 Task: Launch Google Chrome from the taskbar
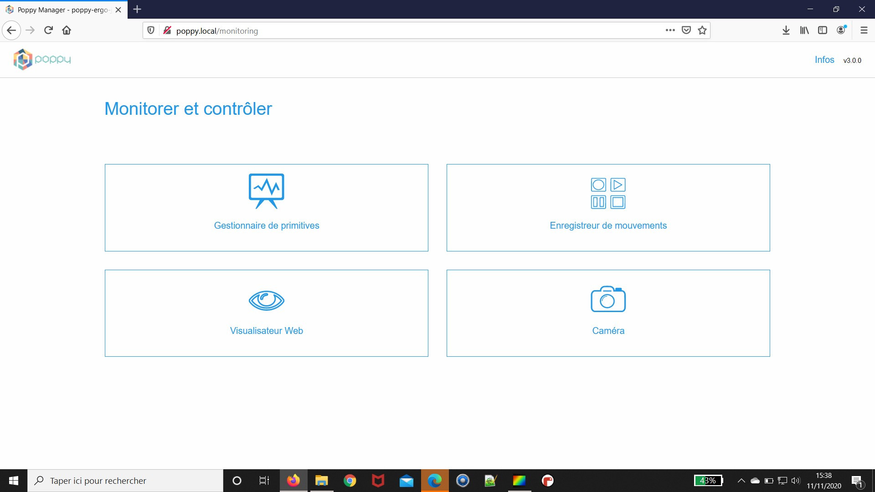350,481
